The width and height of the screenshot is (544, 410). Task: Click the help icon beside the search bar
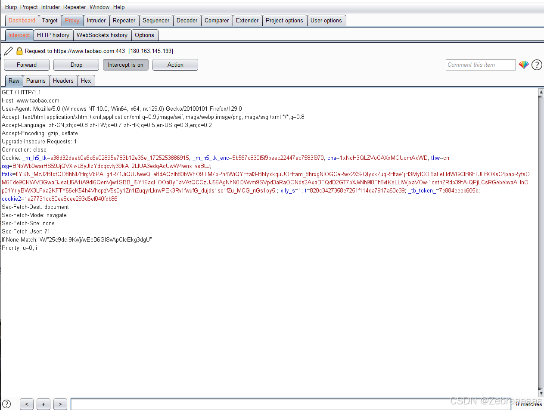point(6,404)
